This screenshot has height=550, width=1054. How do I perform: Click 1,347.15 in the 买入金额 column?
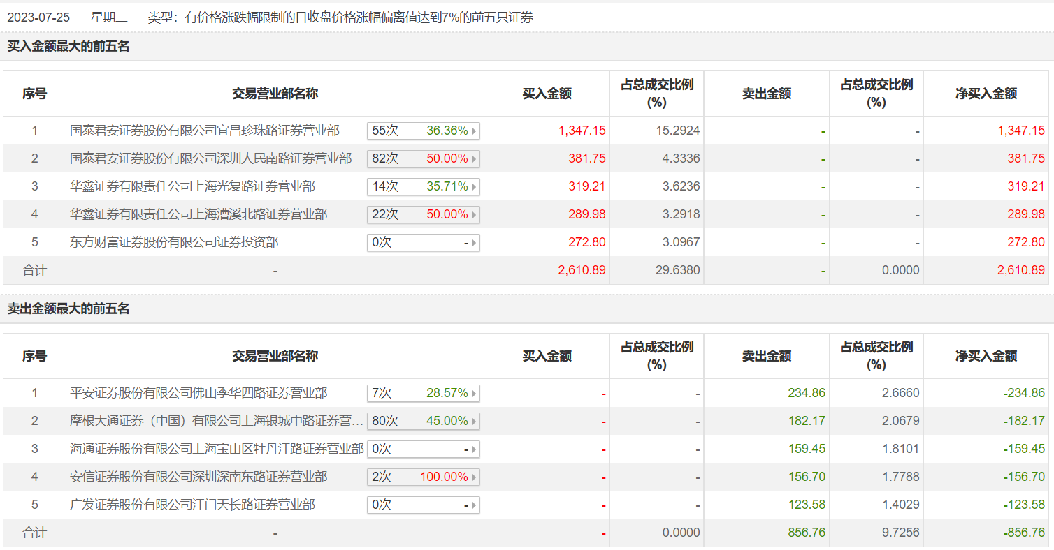pyautogui.click(x=582, y=131)
